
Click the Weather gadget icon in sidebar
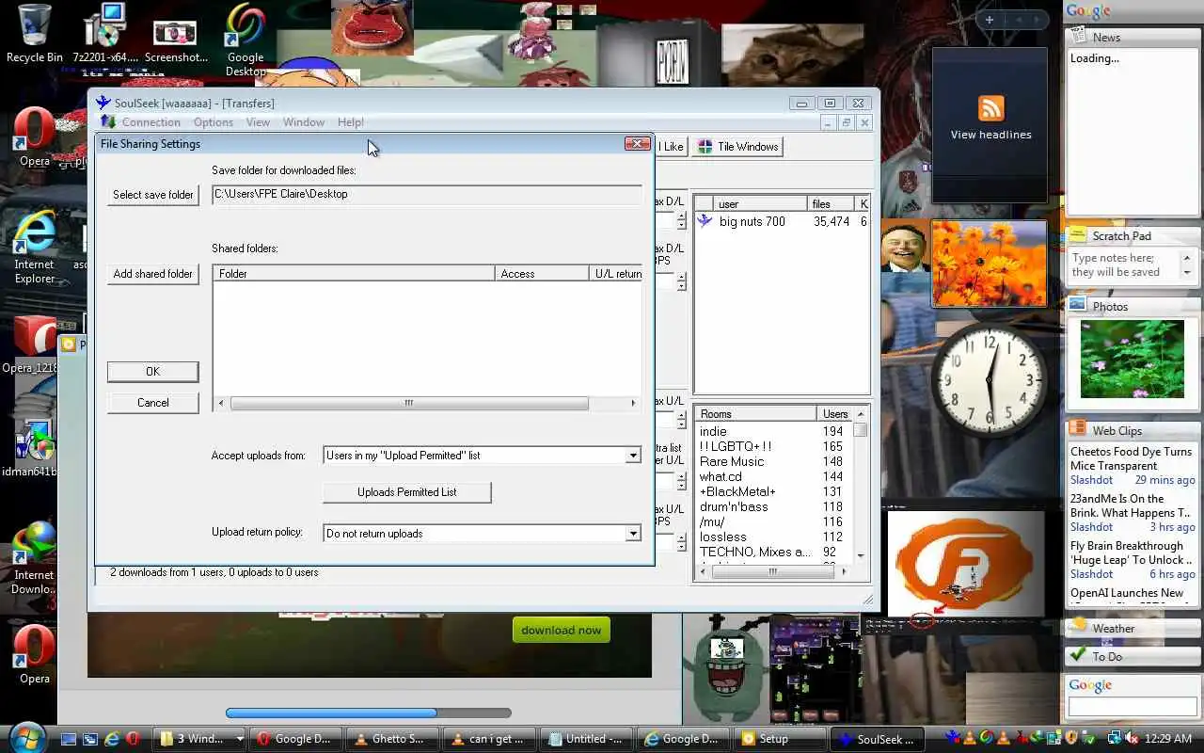1077,627
